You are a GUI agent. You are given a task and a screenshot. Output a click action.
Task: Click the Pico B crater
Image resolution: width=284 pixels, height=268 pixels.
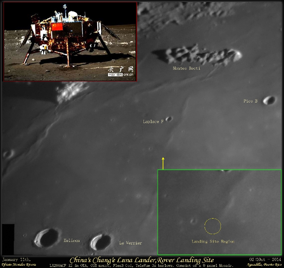pyautogui.click(x=269, y=100)
